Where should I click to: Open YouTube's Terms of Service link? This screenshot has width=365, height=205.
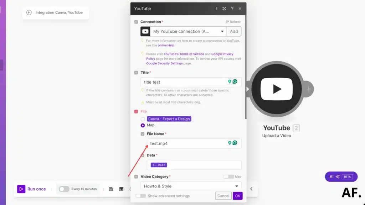(184, 54)
